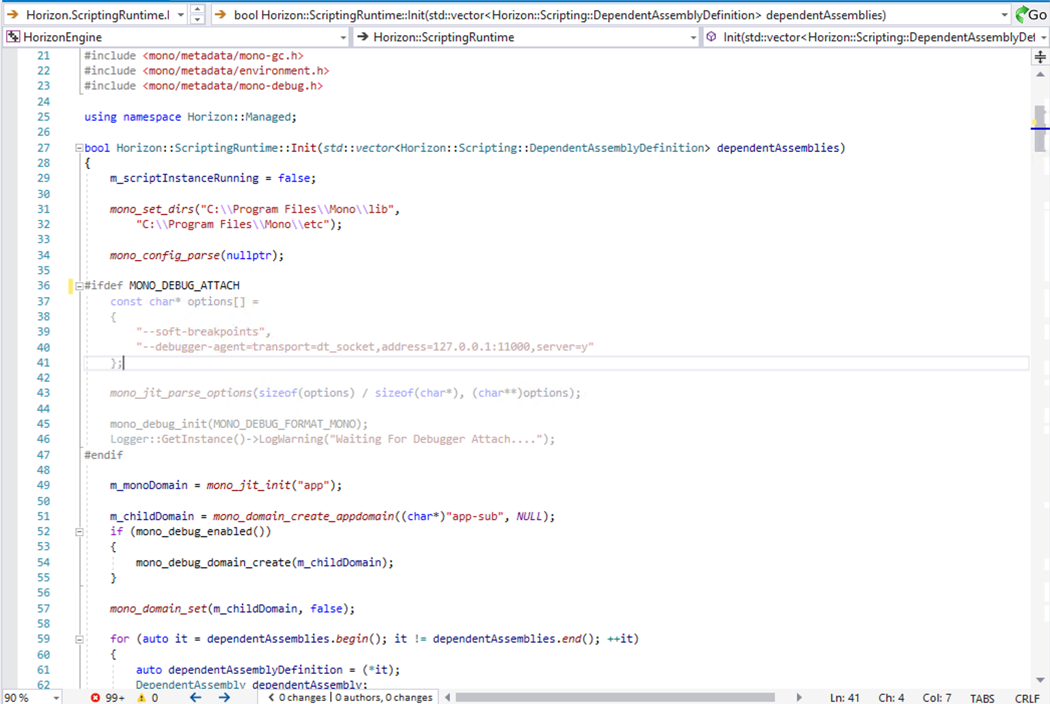Click the up stepper beside the file dropdown

[197, 10]
